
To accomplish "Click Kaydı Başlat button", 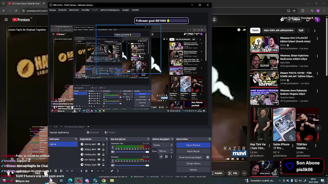I will point(193,151).
